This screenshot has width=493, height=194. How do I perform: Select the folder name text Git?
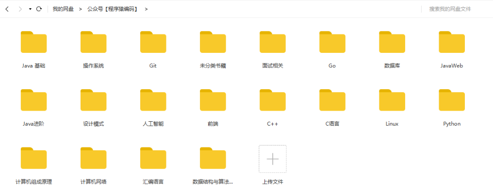pos(153,65)
